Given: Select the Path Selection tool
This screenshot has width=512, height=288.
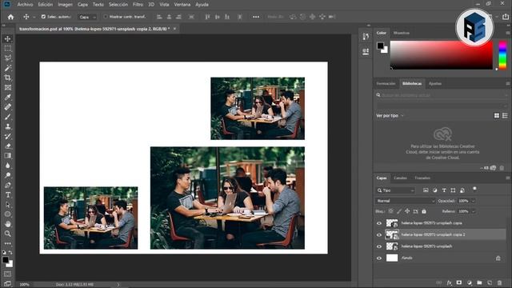Looking at the screenshot, I should [x=7, y=205].
